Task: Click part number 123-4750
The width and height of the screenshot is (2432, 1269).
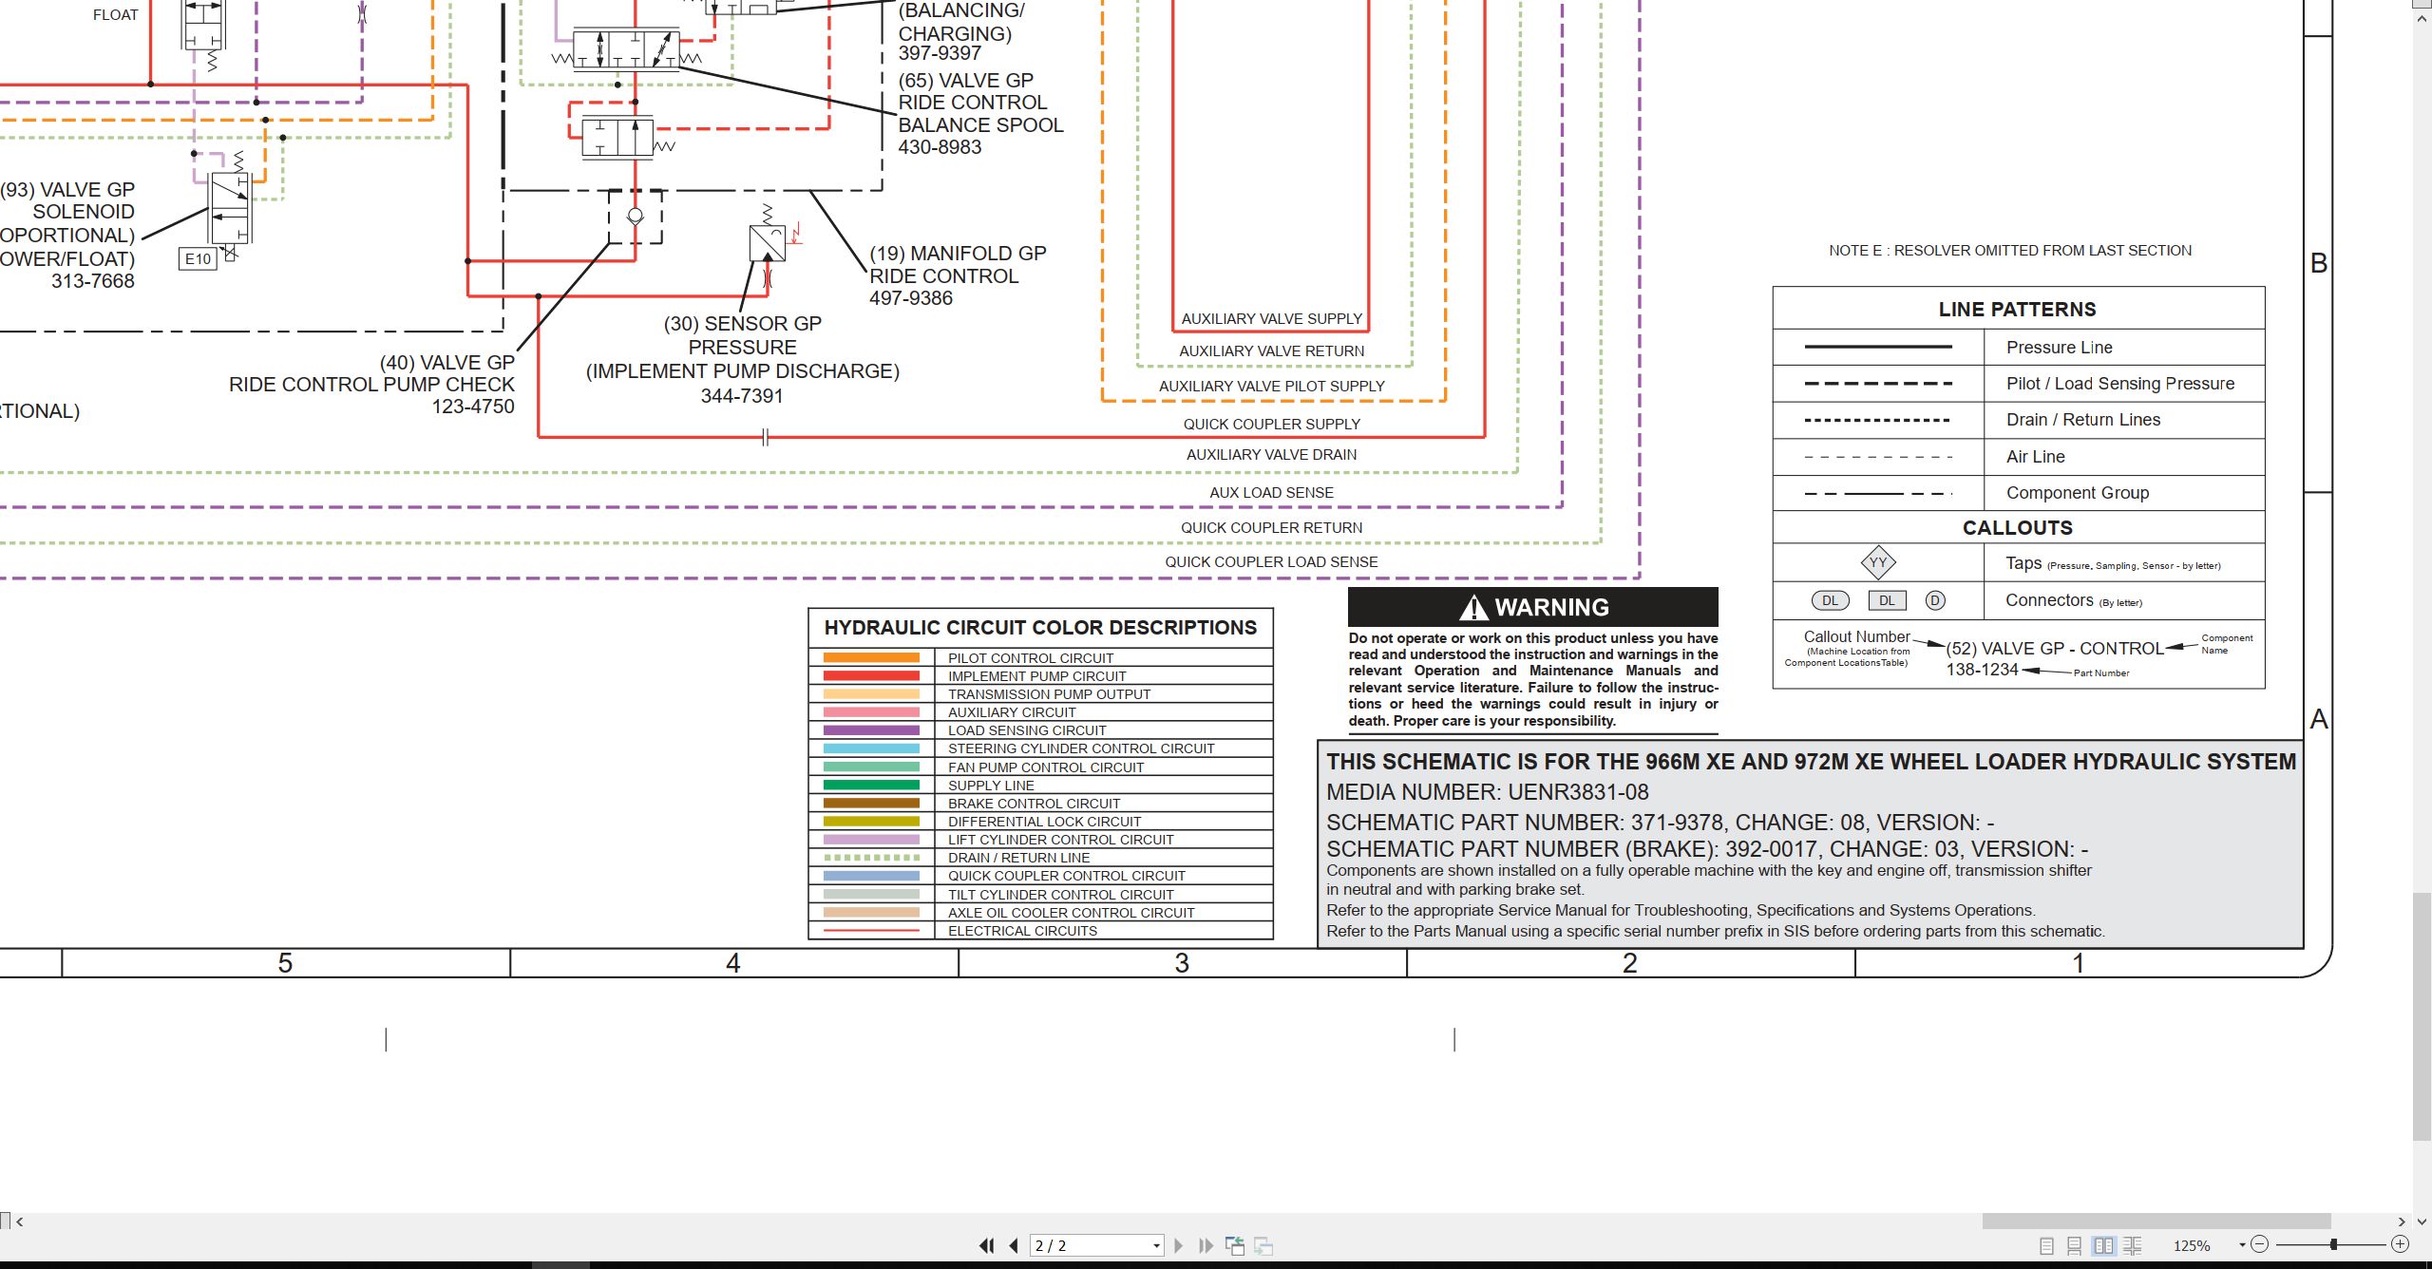Action: tap(473, 407)
